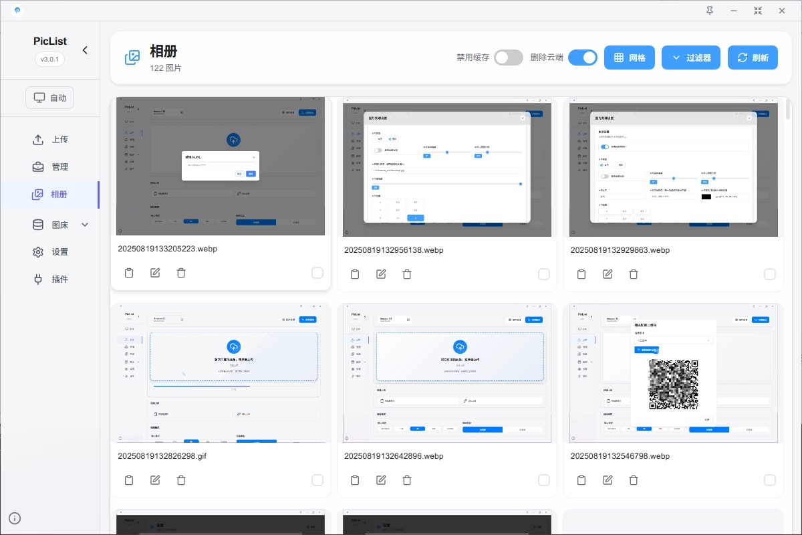
Task: Click the PicList title in sidebar
Action: (50, 41)
